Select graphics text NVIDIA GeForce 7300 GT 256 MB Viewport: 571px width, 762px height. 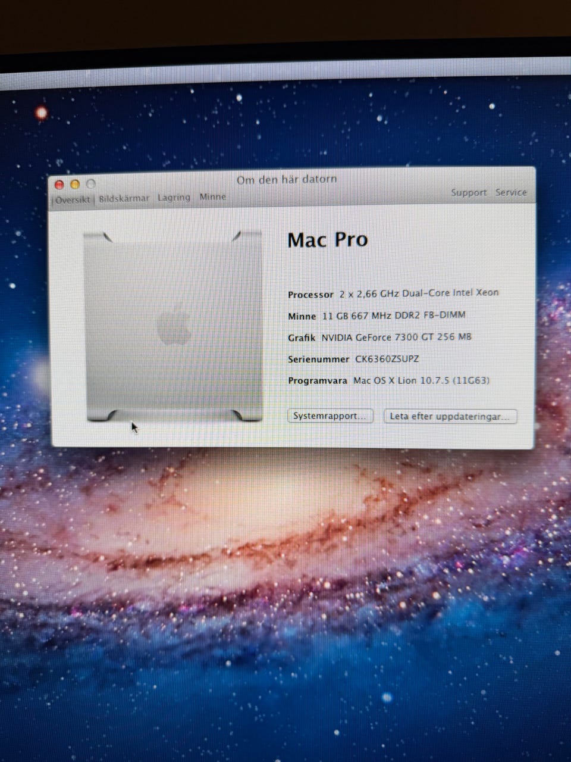click(x=396, y=337)
